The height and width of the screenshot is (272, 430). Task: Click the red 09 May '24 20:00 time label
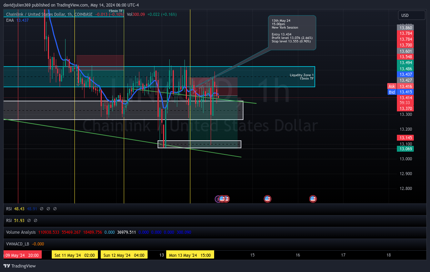click(22, 255)
